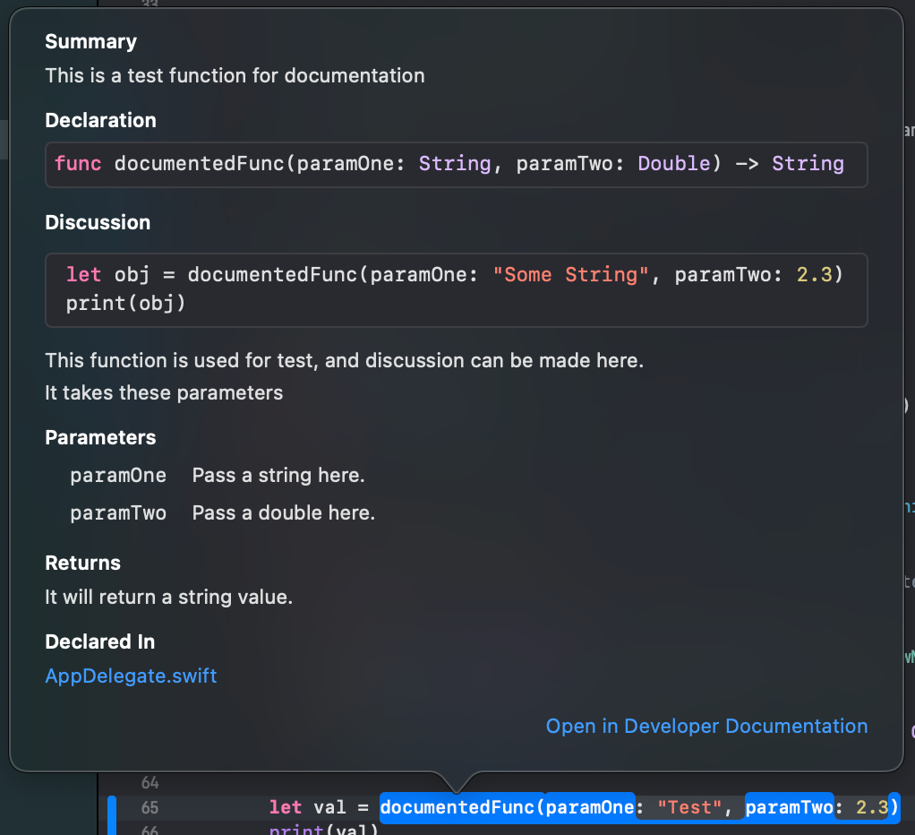Select paramOne in the Parameters section
This screenshot has height=835, width=915.
[x=117, y=475]
